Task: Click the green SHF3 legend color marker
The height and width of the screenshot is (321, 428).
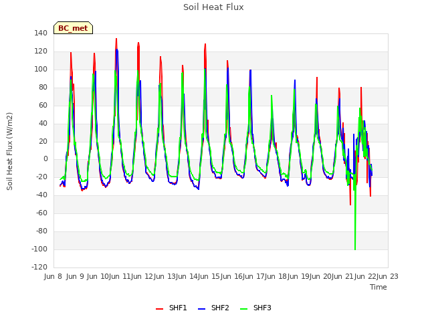Action: coord(243,309)
